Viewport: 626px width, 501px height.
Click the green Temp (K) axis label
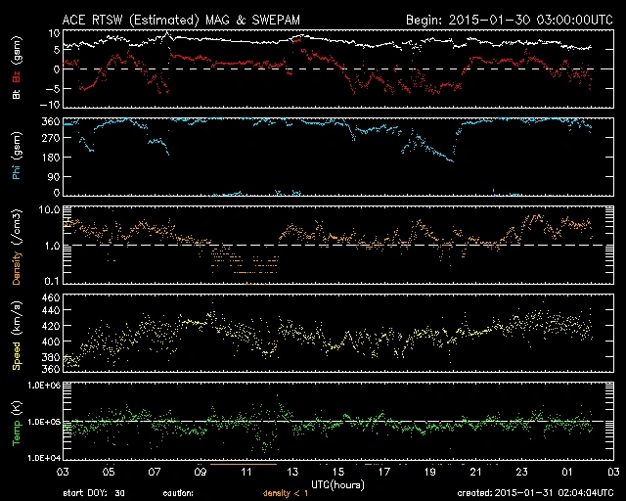16,424
